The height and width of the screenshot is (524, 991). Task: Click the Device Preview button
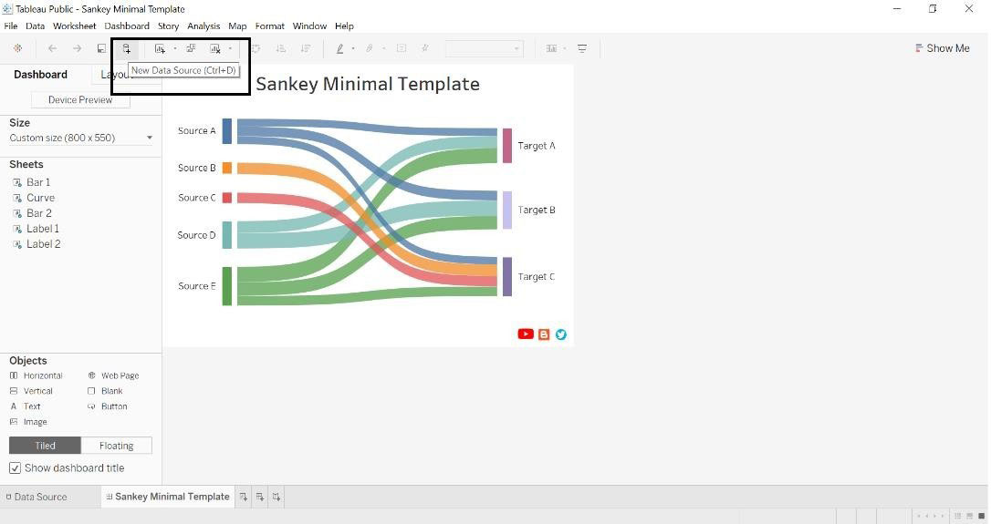tap(80, 99)
